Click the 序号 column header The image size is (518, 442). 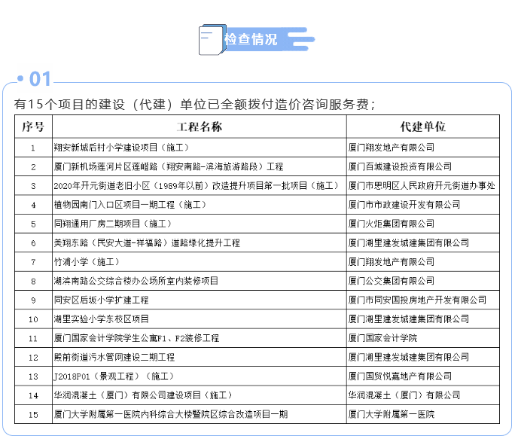tap(33, 127)
